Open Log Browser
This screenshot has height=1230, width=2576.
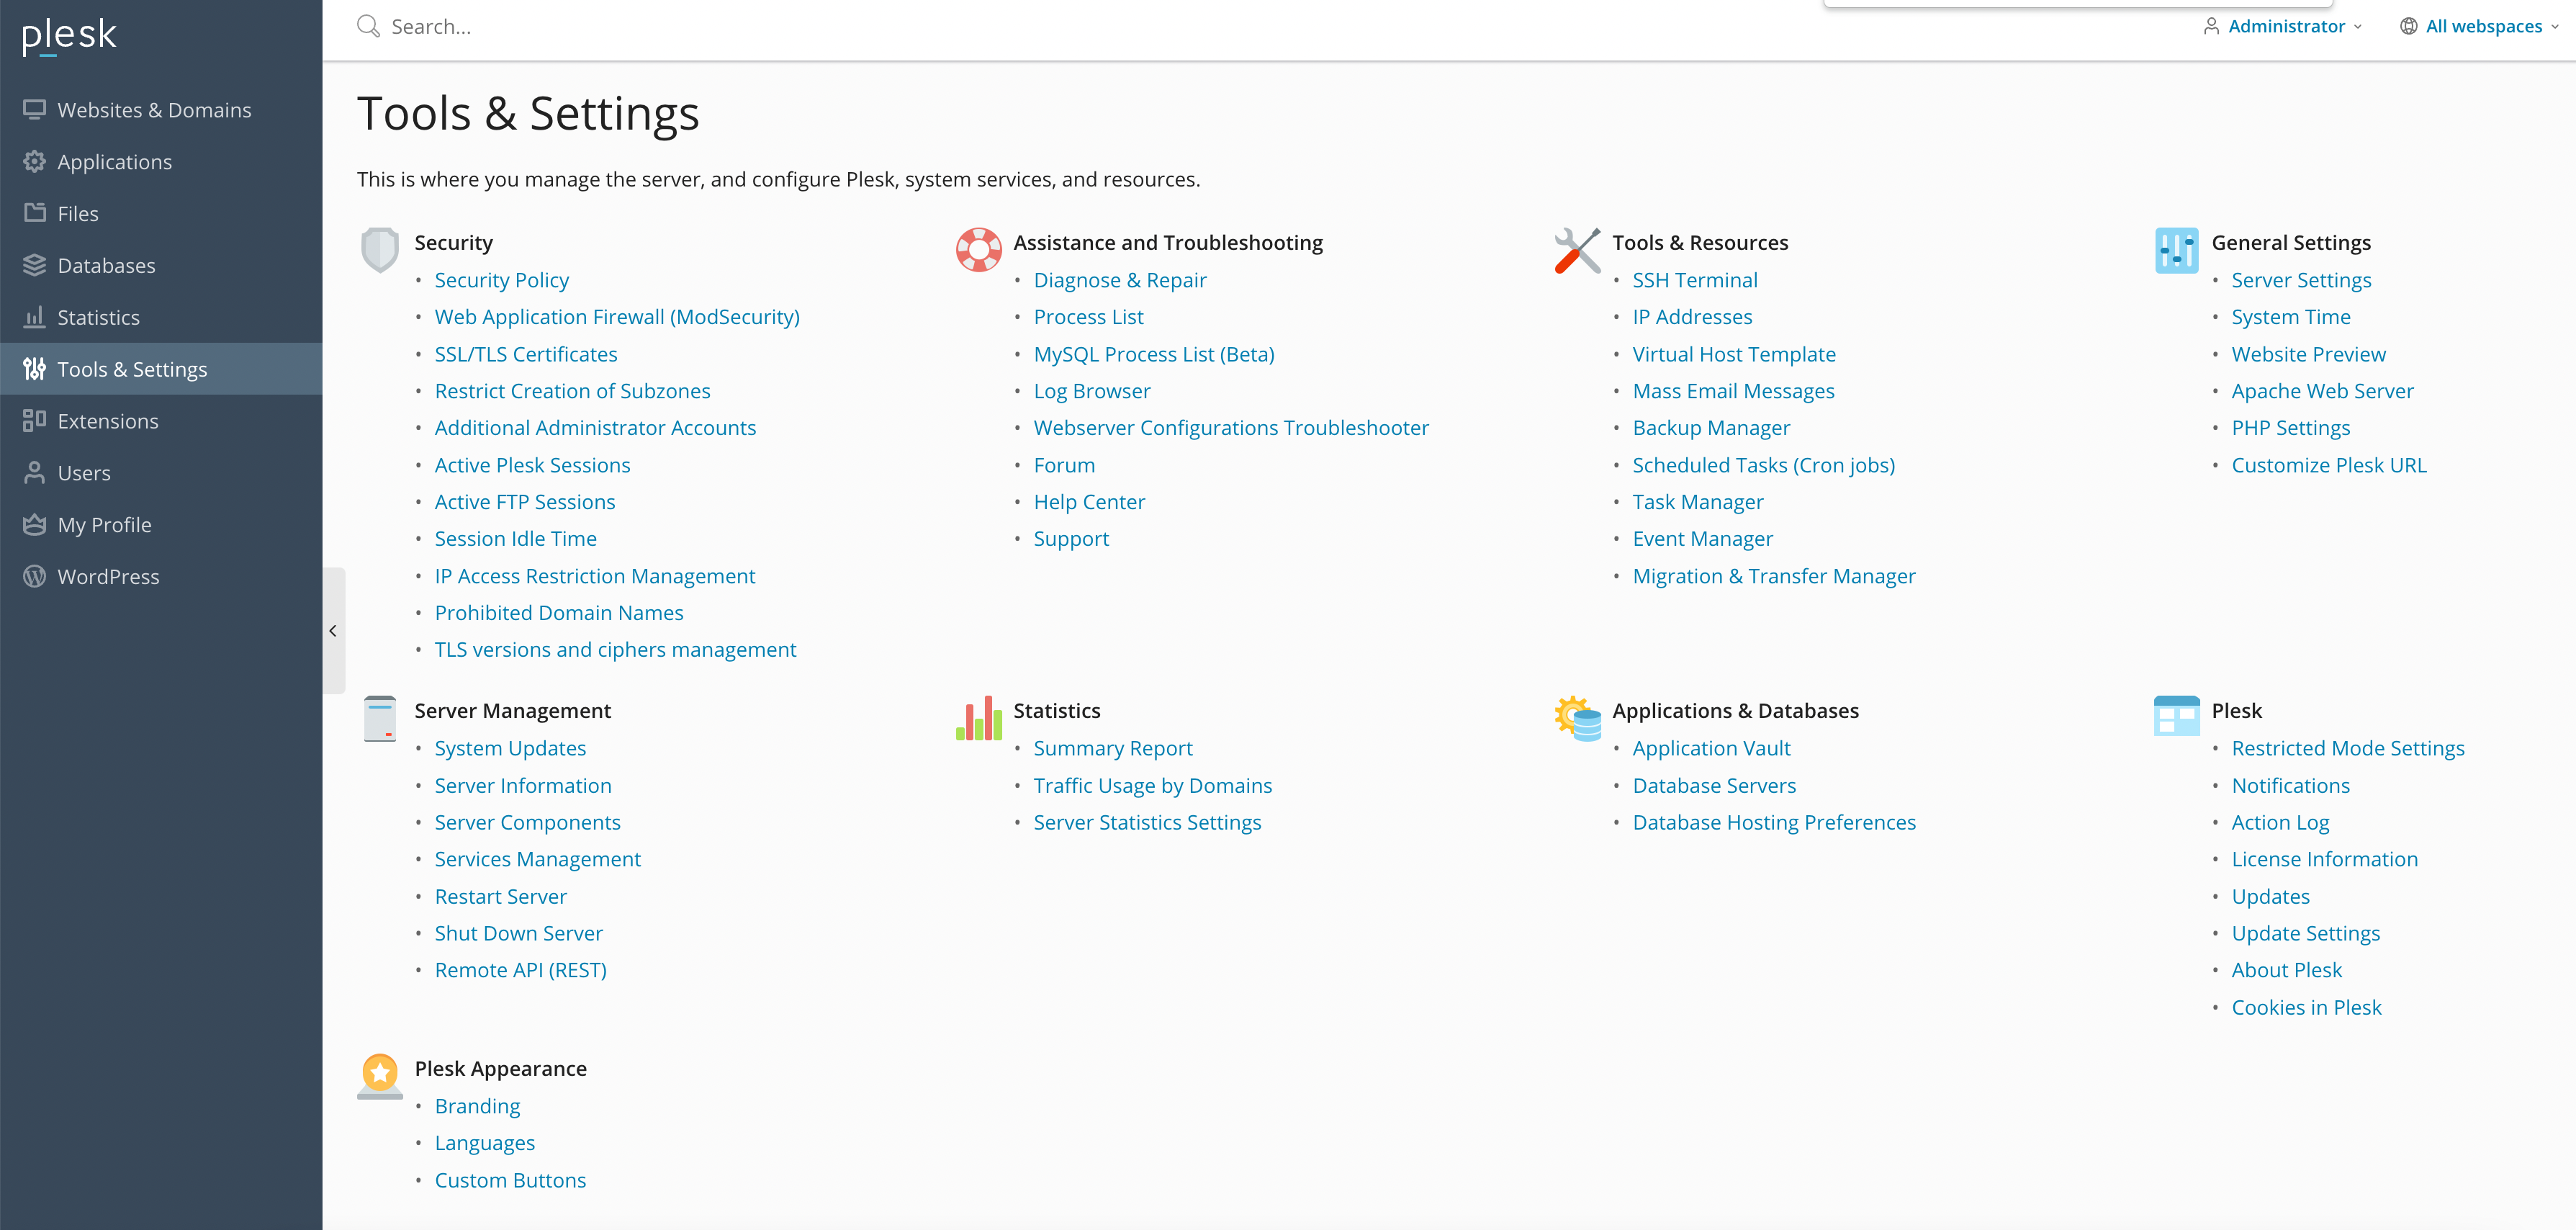tap(1092, 391)
